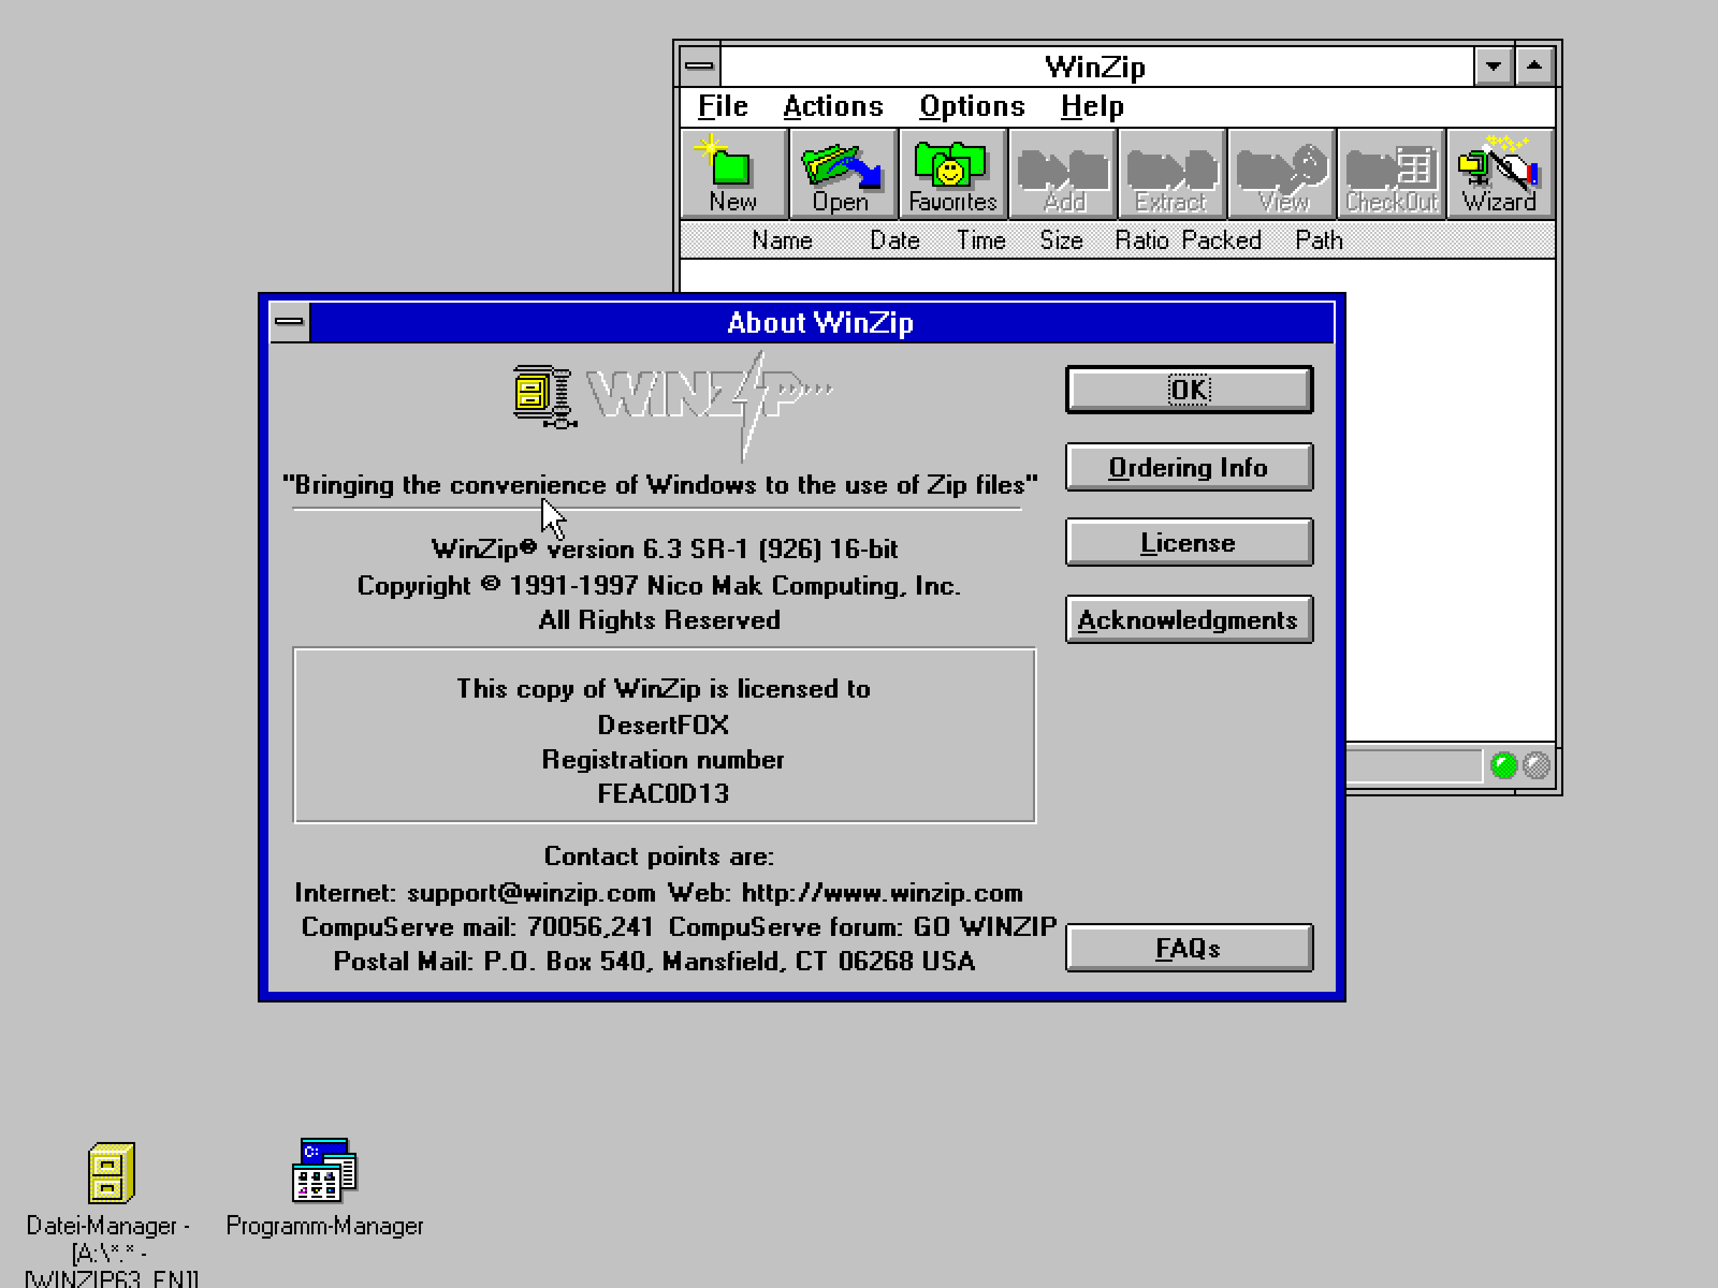Screen dimensions: 1718x1288
Task: Click the greyed Add toolbar icon
Action: tap(1062, 174)
